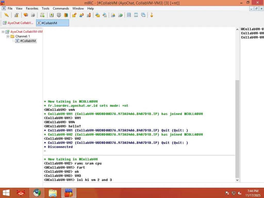Click the muted volume tray icon
Screen dimensions: 264x198
[x=240, y=193]
